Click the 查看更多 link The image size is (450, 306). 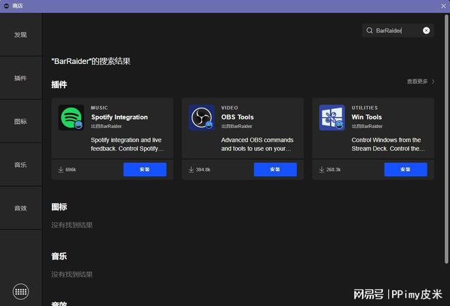tap(417, 82)
